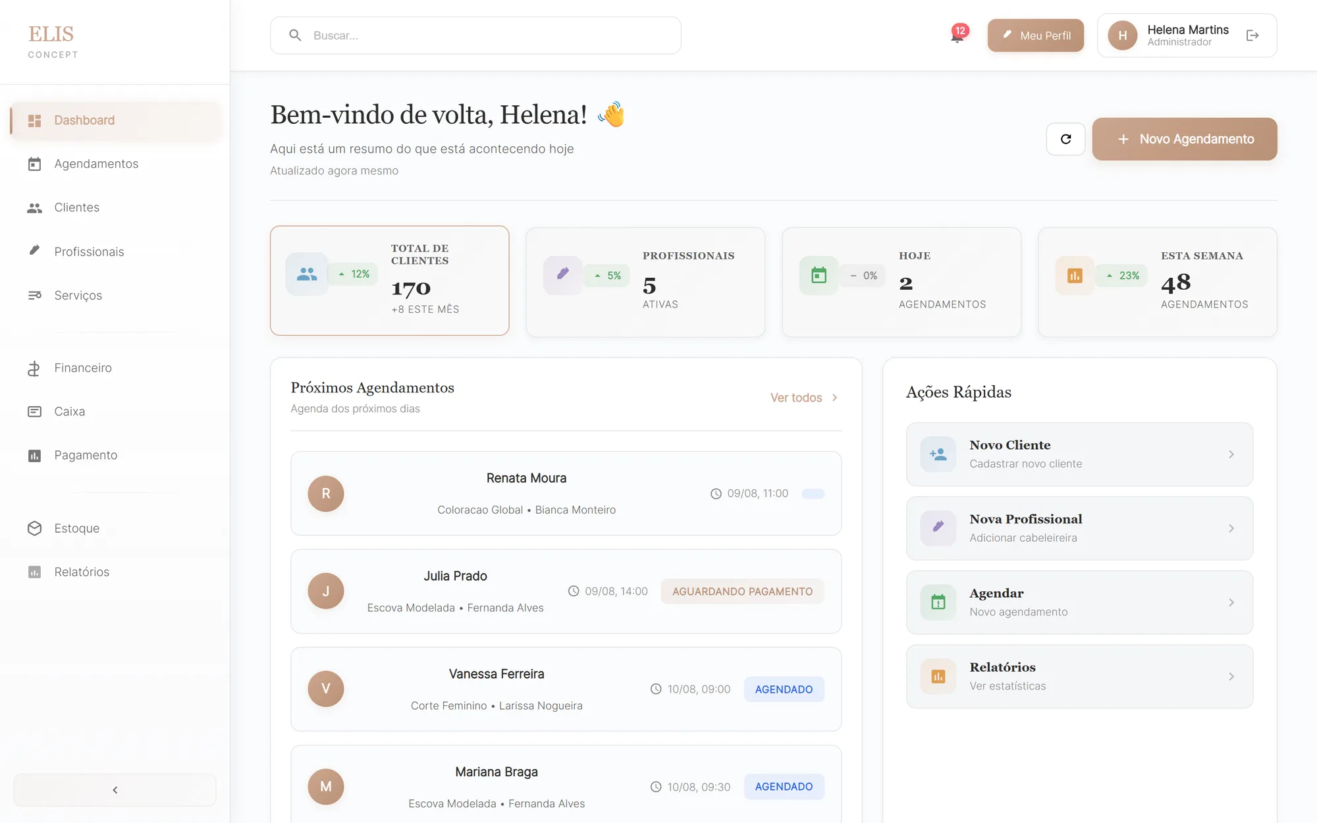Open Financeiro from the sidebar
The width and height of the screenshot is (1317, 823).
pyautogui.click(x=116, y=368)
